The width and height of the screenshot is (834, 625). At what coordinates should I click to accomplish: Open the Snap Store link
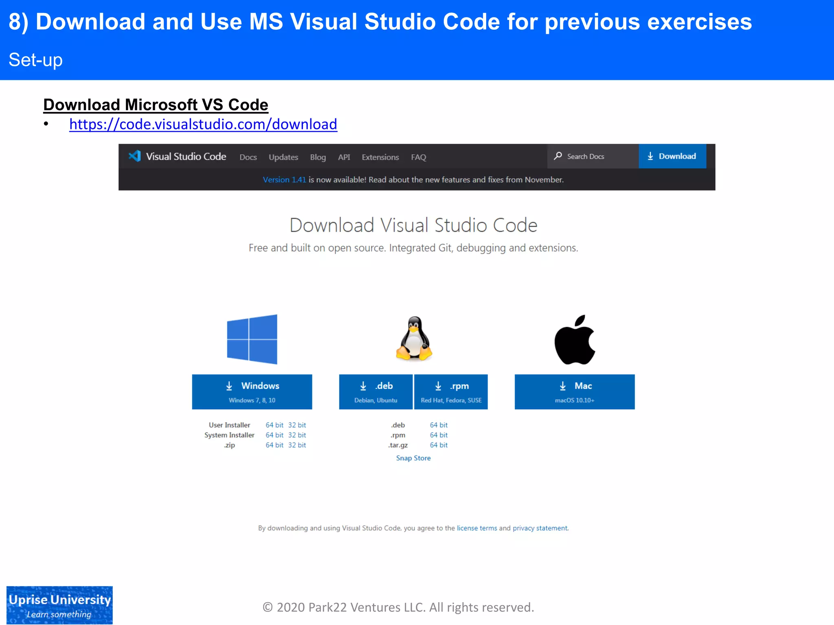click(413, 458)
